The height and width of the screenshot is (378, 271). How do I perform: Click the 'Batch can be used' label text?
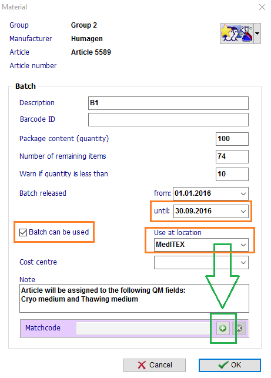59,232
